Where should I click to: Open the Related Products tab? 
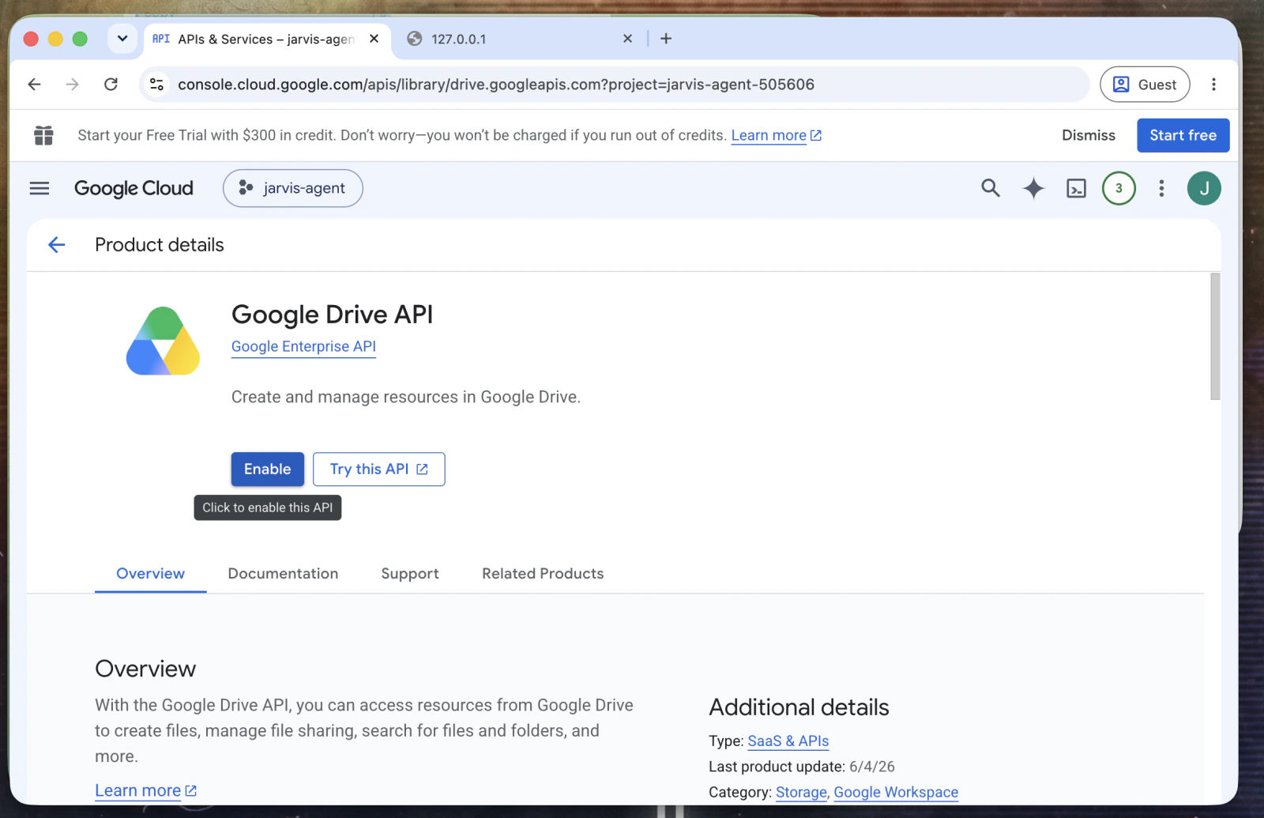[x=543, y=574]
